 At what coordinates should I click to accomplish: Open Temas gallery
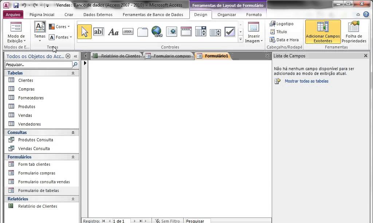40,32
